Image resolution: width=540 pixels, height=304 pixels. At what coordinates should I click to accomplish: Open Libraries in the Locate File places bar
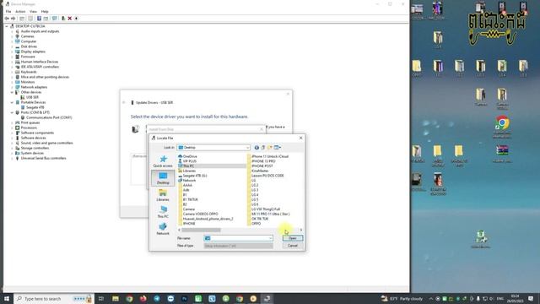(x=163, y=195)
